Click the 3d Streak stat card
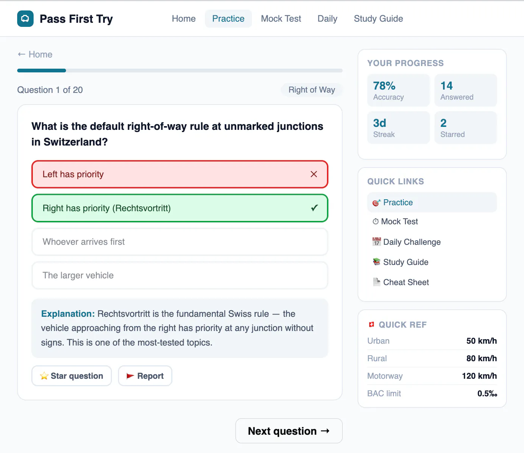Image resolution: width=524 pixels, height=453 pixels. (x=399, y=128)
